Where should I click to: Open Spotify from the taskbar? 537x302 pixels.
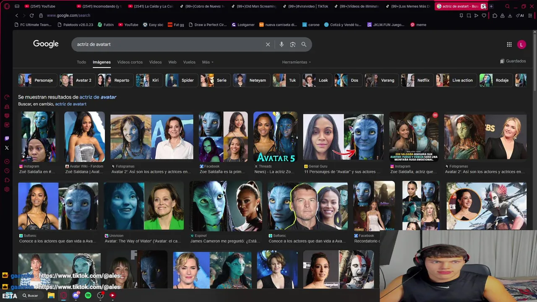[88, 295]
